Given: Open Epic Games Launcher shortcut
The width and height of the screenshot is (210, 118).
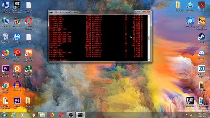Looking at the screenshot, I should 17,7.
